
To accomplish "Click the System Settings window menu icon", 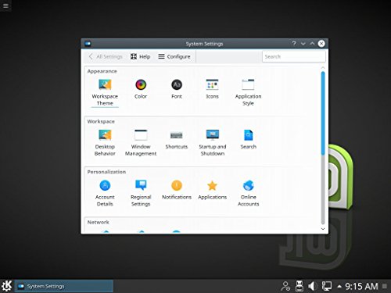I will coord(88,44).
